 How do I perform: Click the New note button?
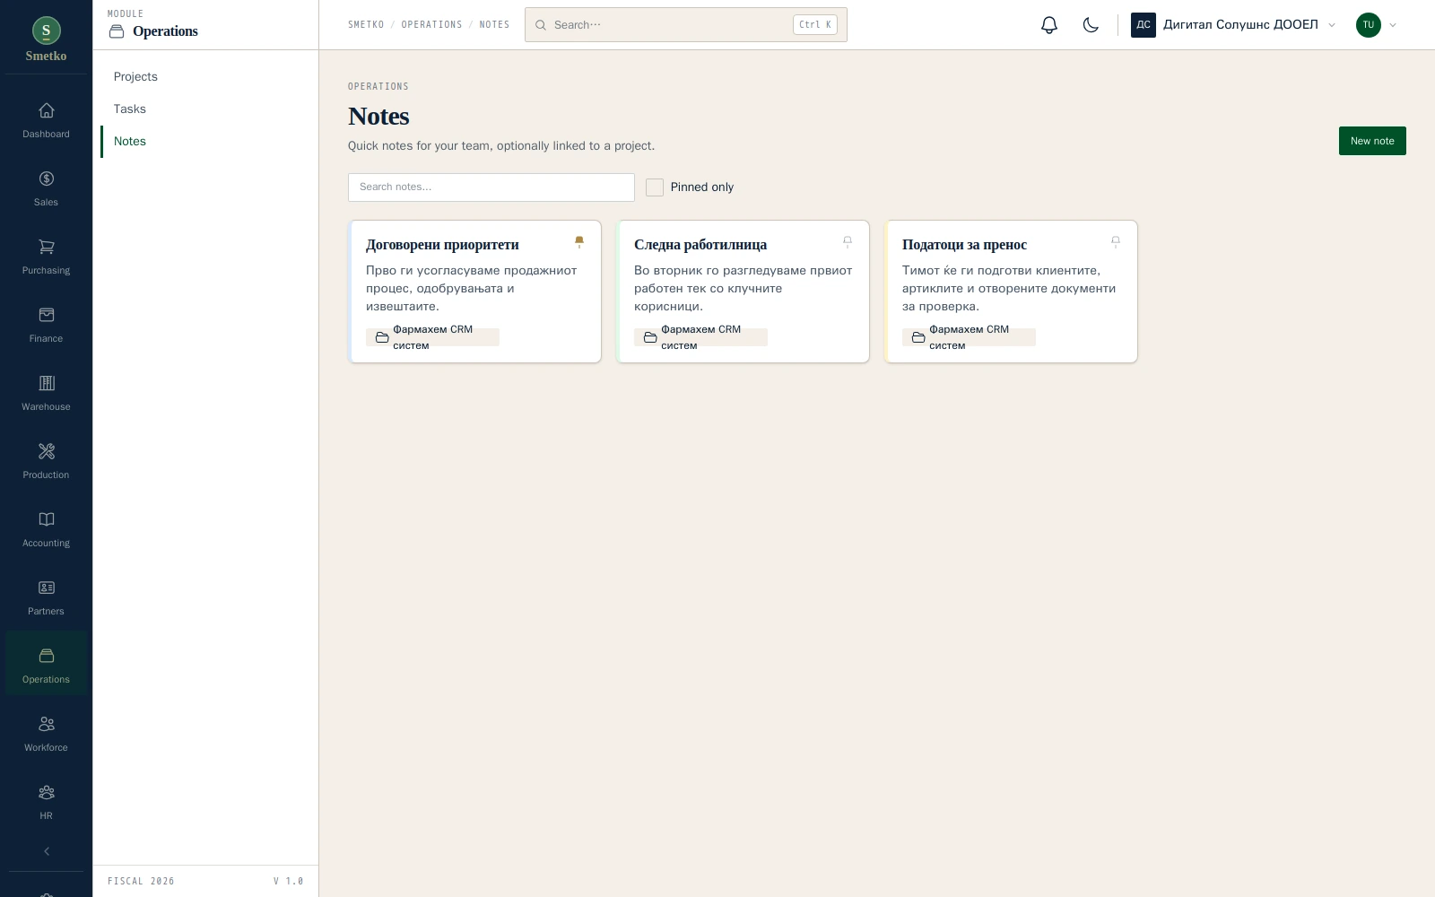tap(1372, 141)
